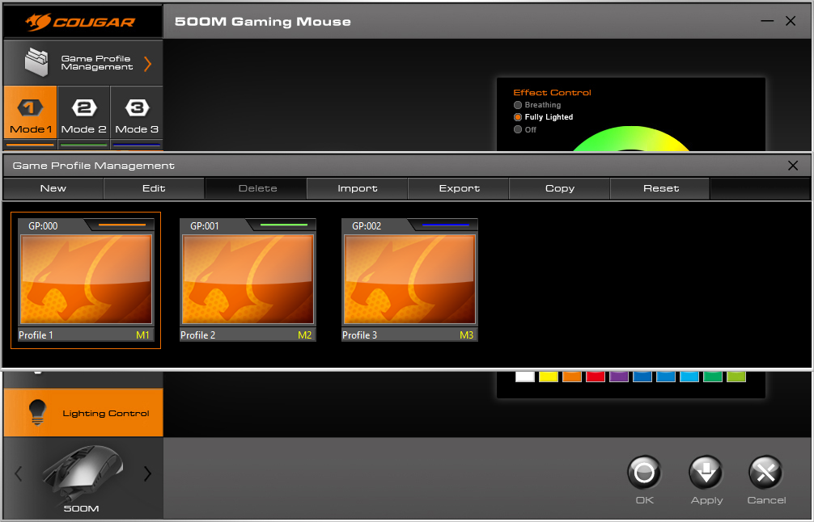Confirm with the OK button icon

(644, 472)
